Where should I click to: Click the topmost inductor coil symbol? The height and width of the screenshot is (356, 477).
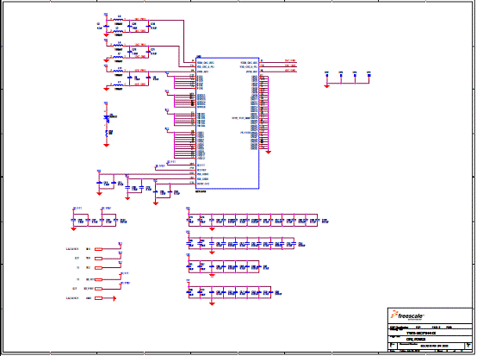tap(118, 20)
